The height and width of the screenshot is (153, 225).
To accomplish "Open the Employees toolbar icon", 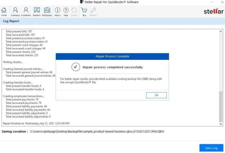I will 47,12.
